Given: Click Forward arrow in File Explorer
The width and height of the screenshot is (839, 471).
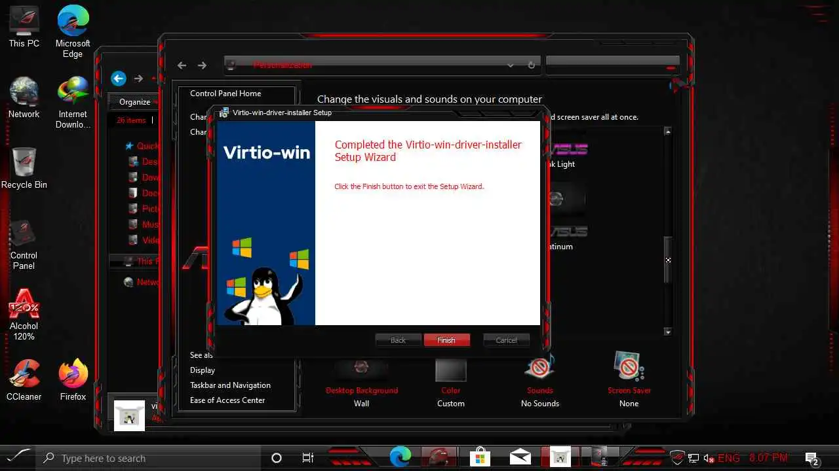Looking at the screenshot, I should pyautogui.click(x=138, y=78).
